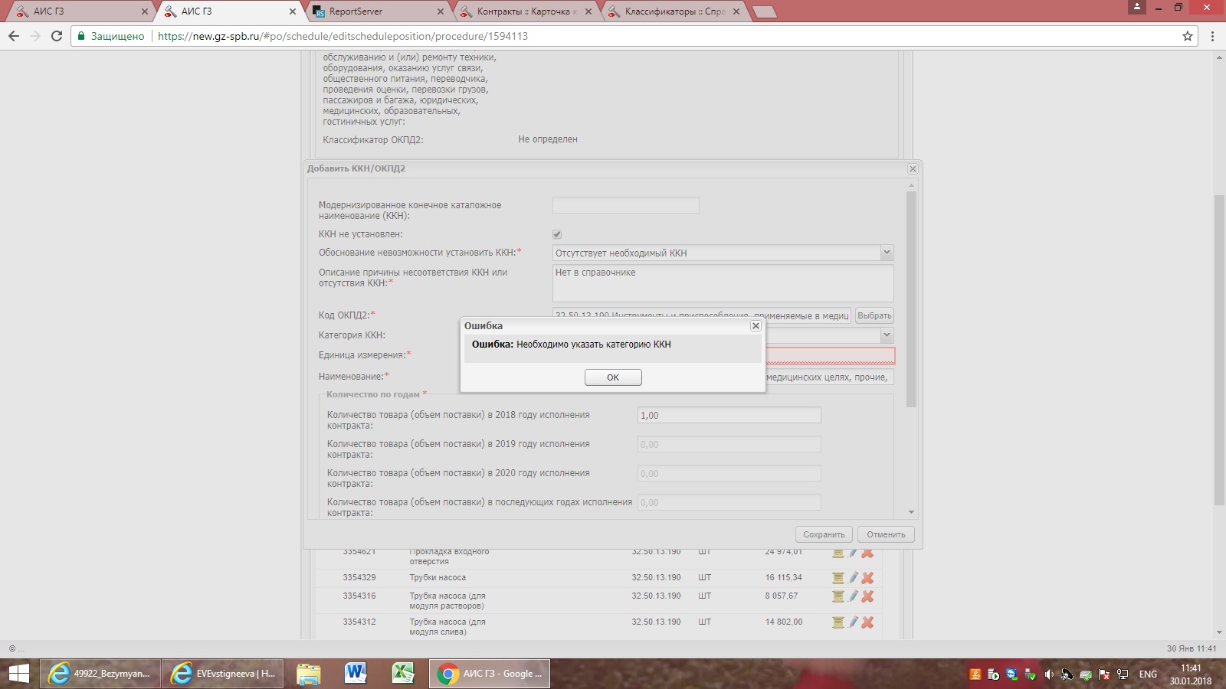Click the dialog scrollbar down arrow
This screenshot has height=689, width=1226.
point(911,512)
